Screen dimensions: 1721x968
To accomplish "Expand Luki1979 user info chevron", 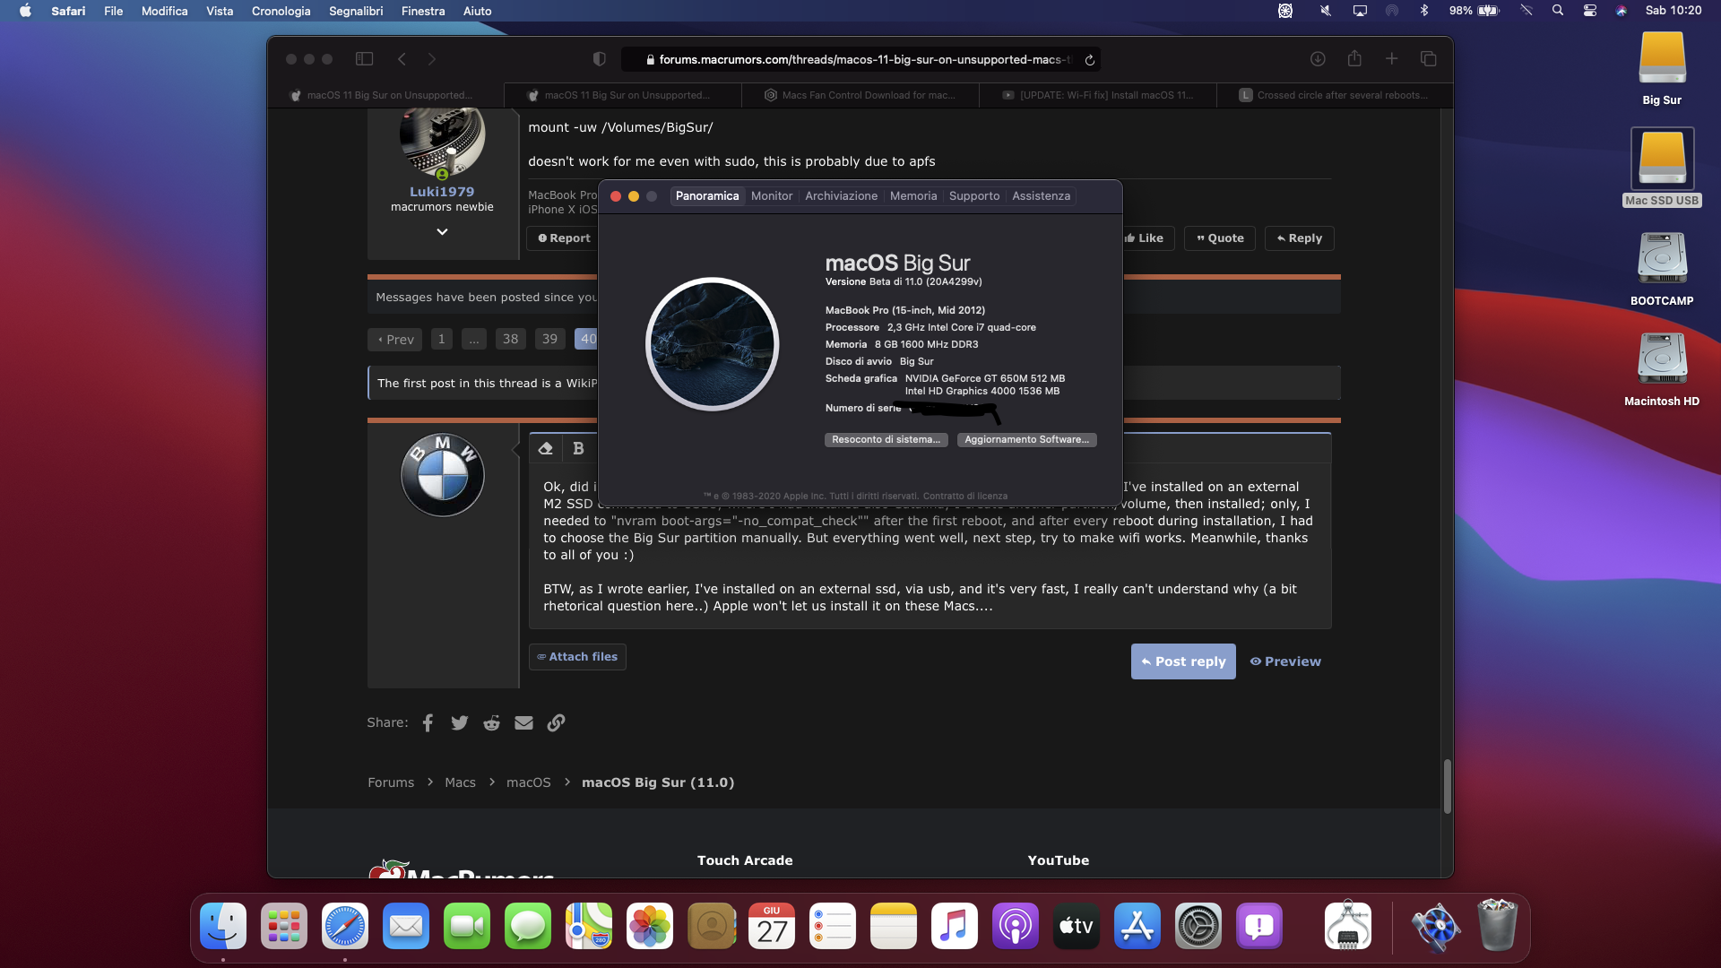I will [442, 231].
